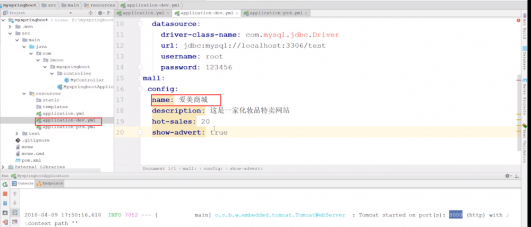Click application-dev.yml breadcrumb in navigation bar
Viewport: 531px width, 227px height.
coord(151,5)
